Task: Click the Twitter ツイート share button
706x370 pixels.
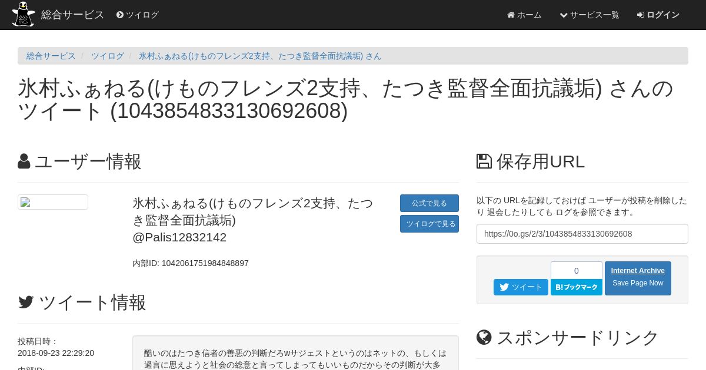Action: pyautogui.click(x=521, y=287)
